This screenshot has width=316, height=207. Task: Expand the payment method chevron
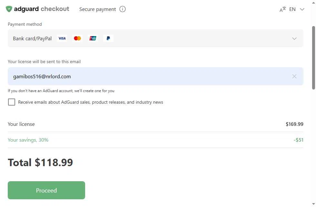click(x=294, y=38)
